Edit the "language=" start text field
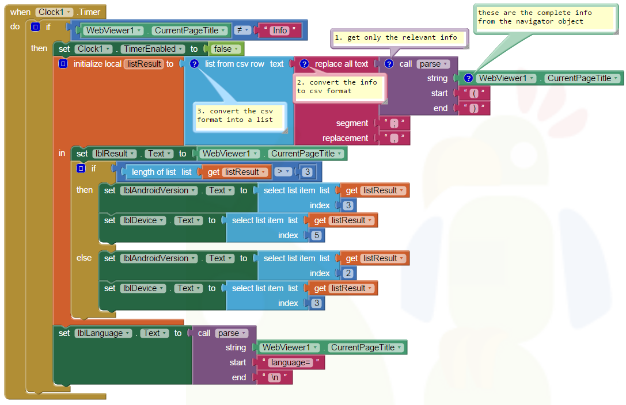 pyautogui.click(x=293, y=362)
